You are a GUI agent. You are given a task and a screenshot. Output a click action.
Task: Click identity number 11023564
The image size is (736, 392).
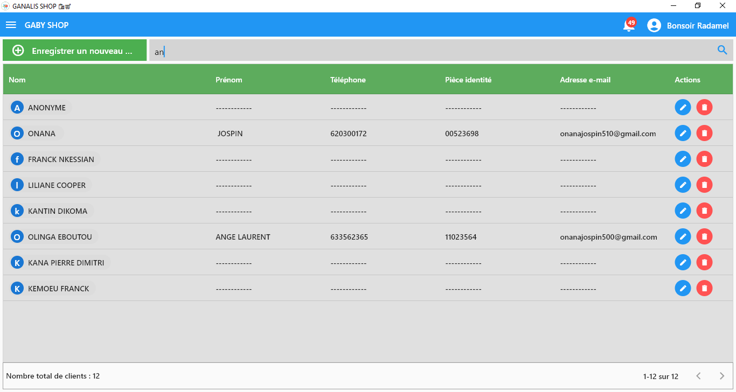tap(461, 237)
